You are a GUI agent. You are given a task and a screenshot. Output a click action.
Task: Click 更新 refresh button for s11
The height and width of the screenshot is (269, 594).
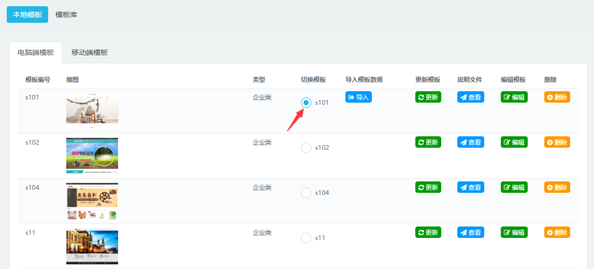point(428,232)
